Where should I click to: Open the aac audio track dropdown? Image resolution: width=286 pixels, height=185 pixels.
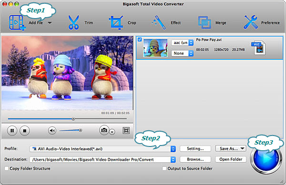coord(182,43)
